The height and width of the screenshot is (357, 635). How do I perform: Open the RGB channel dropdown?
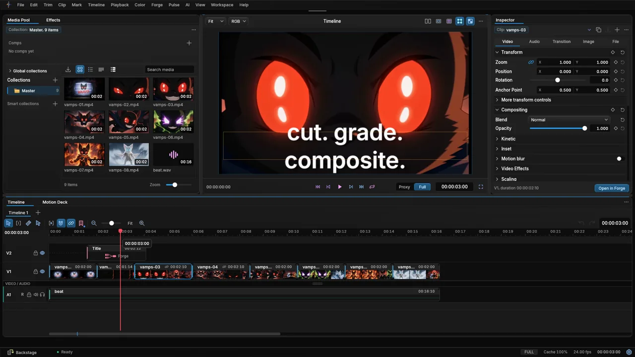(x=238, y=21)
